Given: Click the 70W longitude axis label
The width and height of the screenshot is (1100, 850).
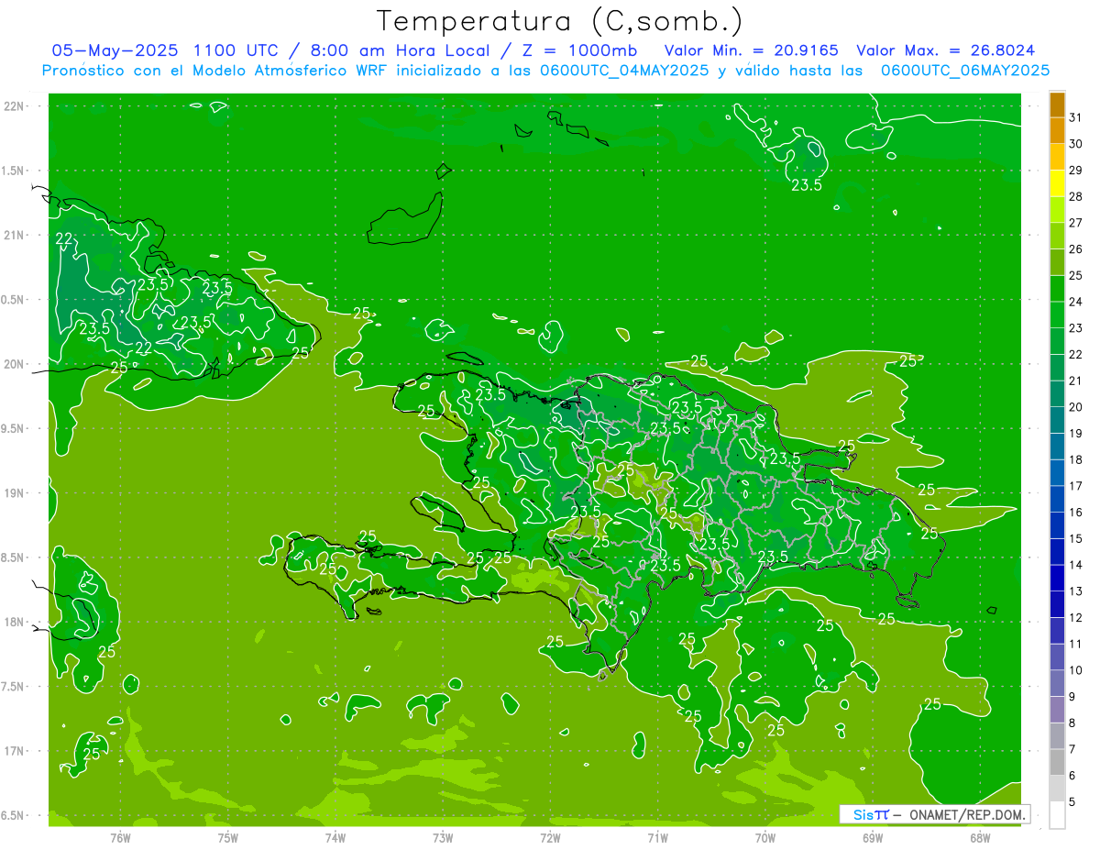Looking at the screenshot, I should (x=764, y=838).
